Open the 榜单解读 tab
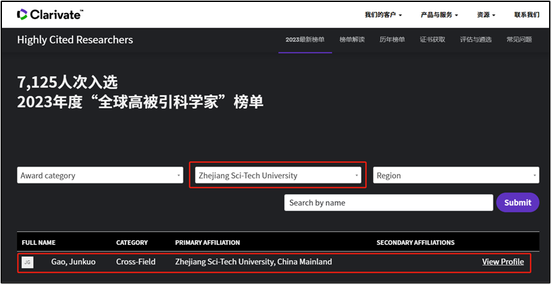Viewport: 551px width, 284px height. [x=351, y=40]
